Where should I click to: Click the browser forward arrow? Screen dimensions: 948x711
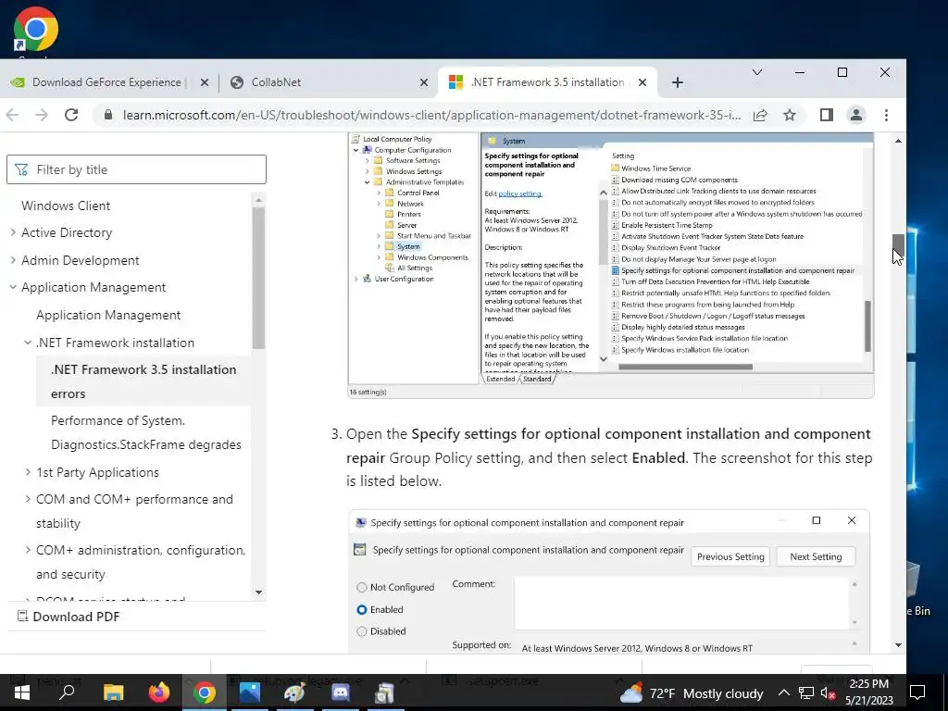[x=41, y=115]
